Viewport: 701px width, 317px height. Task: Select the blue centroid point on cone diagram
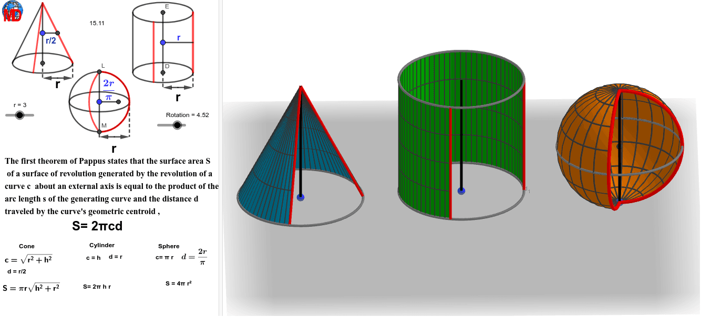(x=43, y=33)
